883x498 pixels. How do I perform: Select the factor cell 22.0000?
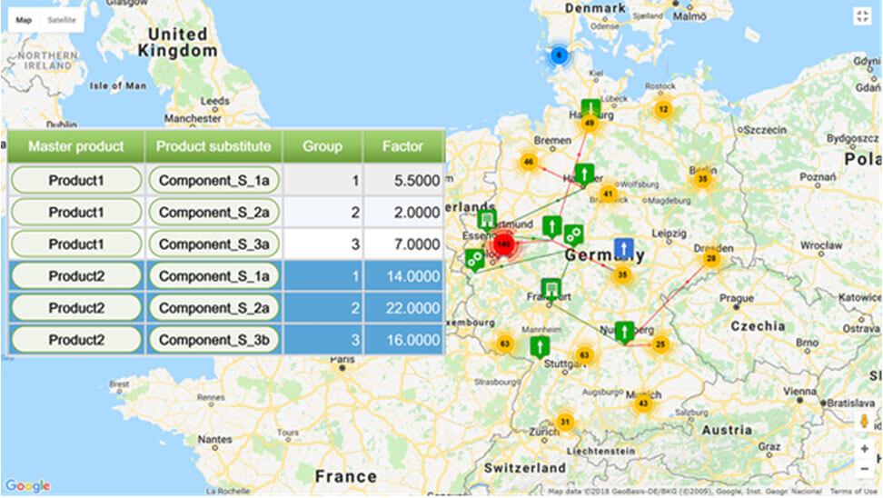[403, 307]
